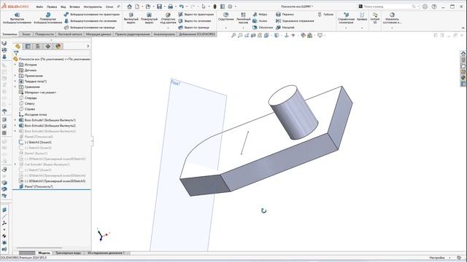This screenshot has width=467, height=262.
Task: Open Reference Geometry tool
Action: coord(346,18)
